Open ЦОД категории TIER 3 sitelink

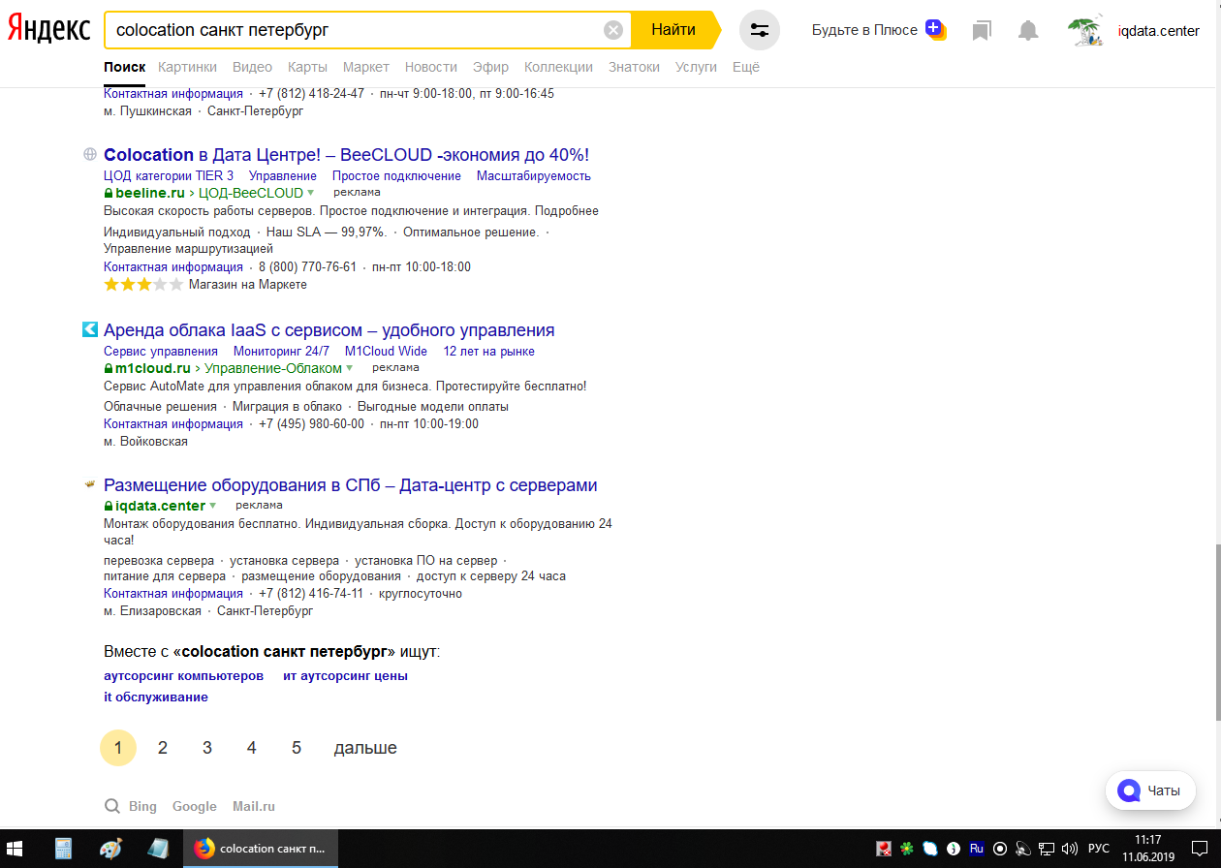[169, 176]
